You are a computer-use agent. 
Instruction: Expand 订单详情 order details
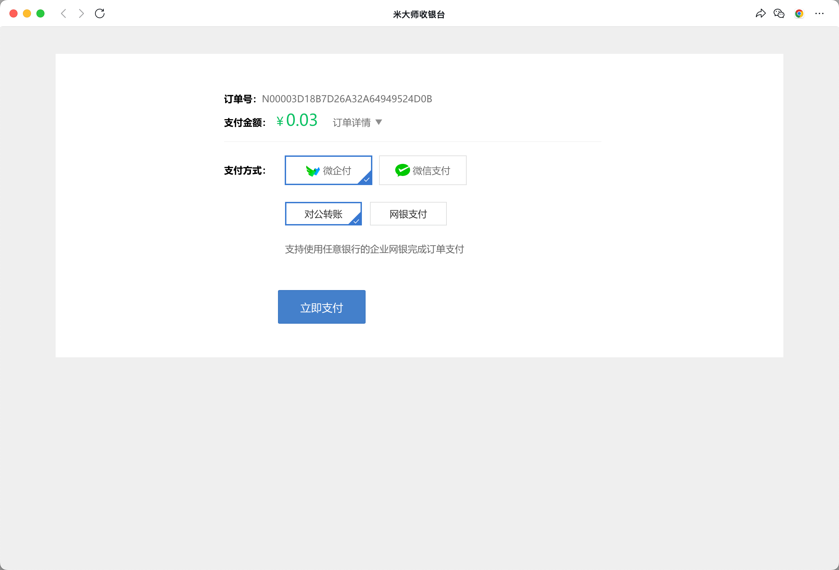[x=358, y=122]
